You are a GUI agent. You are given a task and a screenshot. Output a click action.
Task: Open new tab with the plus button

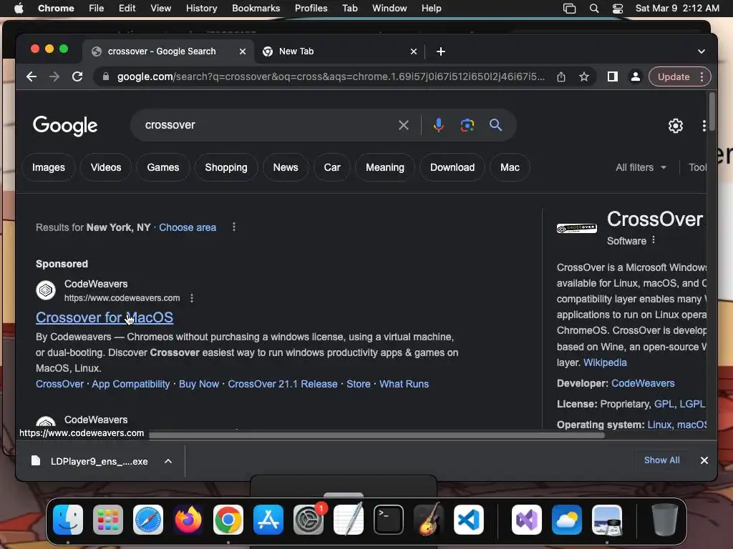click(x=441, y=51)
